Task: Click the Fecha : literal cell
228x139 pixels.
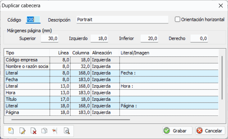Action: click(x=169, y=73)
